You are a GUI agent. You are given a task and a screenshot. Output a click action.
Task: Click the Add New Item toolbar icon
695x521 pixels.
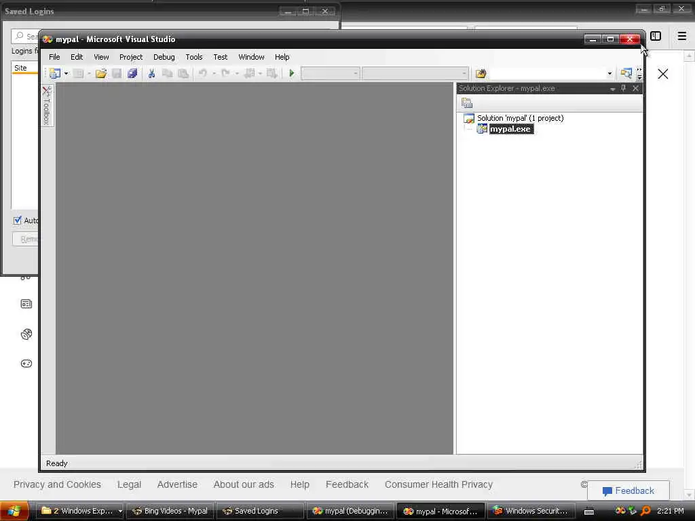[x=79, y=73]
